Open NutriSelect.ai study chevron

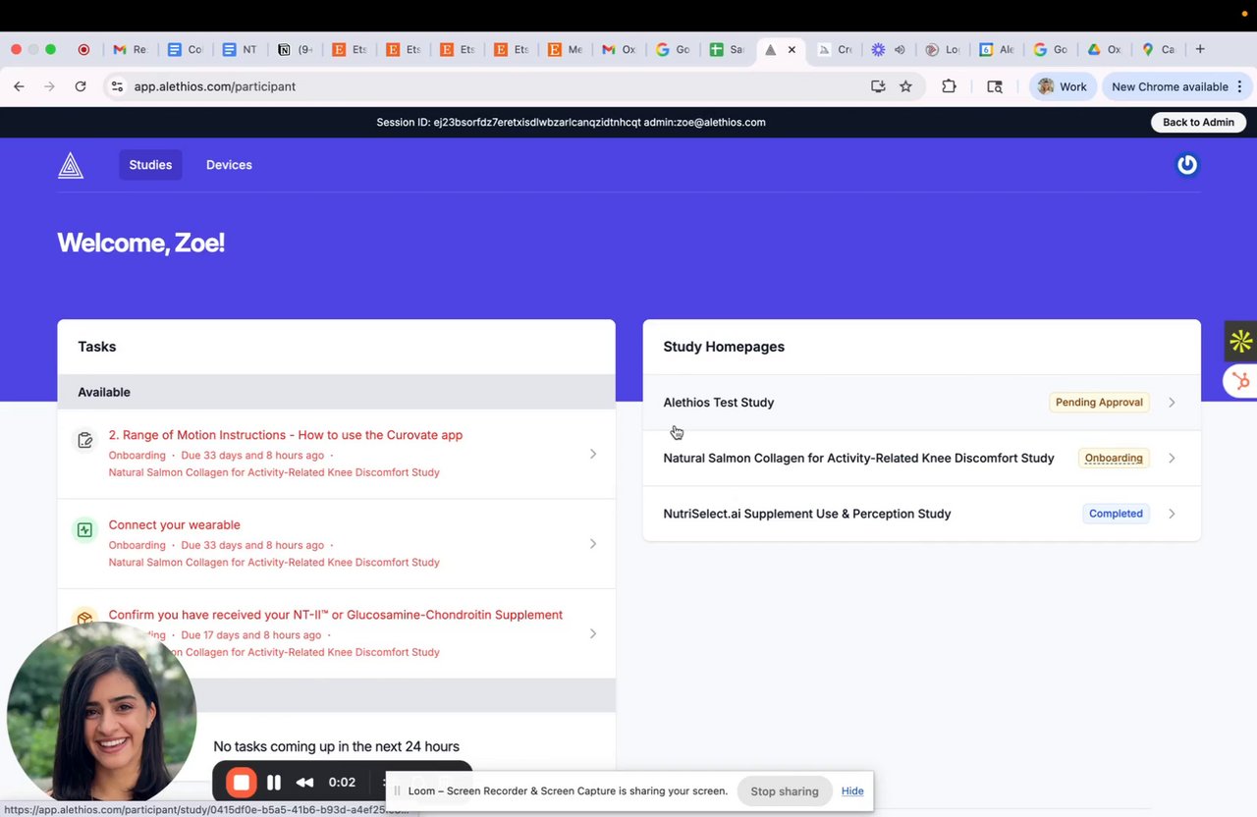click(1172, 514)
